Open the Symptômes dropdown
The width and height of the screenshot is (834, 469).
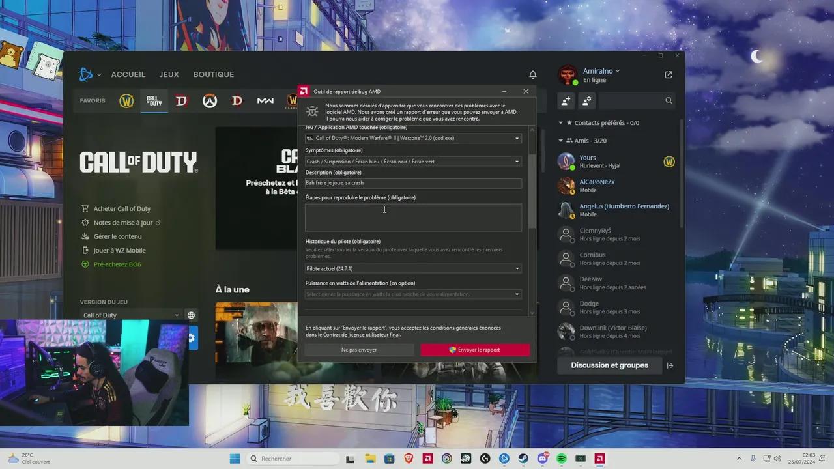[x=413, y=162]
